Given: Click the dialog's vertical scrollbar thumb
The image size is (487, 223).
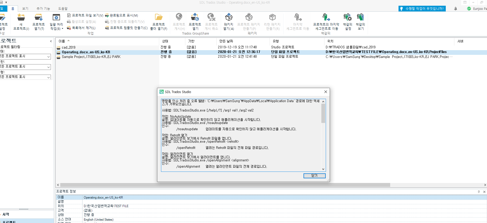Looking at the screenshot, I should pos(323,113).
